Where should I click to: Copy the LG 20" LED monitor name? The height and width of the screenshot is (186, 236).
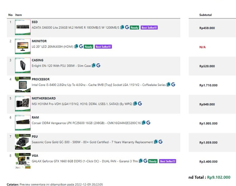point(76,46)
